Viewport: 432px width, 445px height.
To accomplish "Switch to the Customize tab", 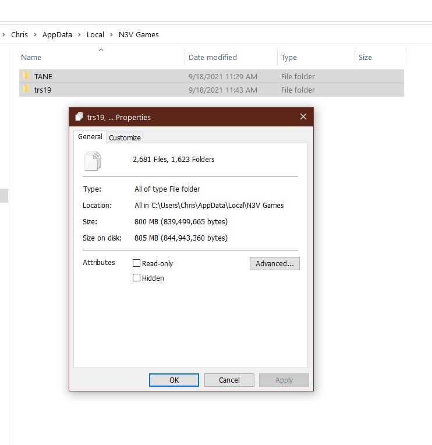I will pos(125,137).
